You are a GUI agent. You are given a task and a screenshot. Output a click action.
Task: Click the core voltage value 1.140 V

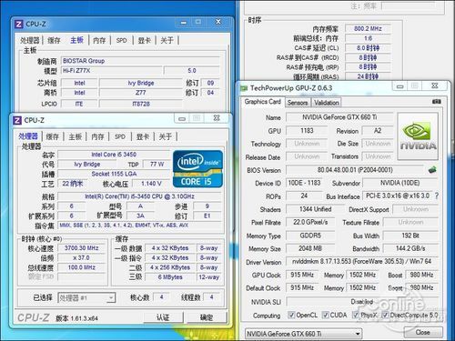(x=151, y=184)
